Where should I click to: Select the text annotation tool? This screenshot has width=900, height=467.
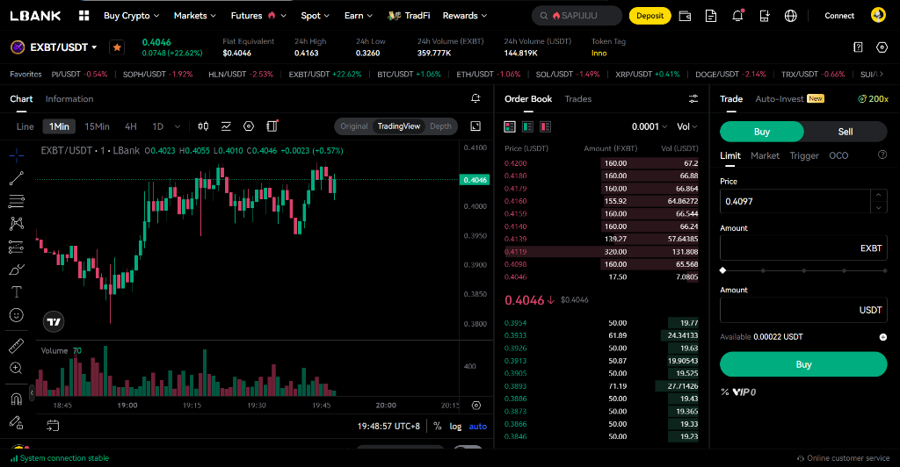click(17, 292)
